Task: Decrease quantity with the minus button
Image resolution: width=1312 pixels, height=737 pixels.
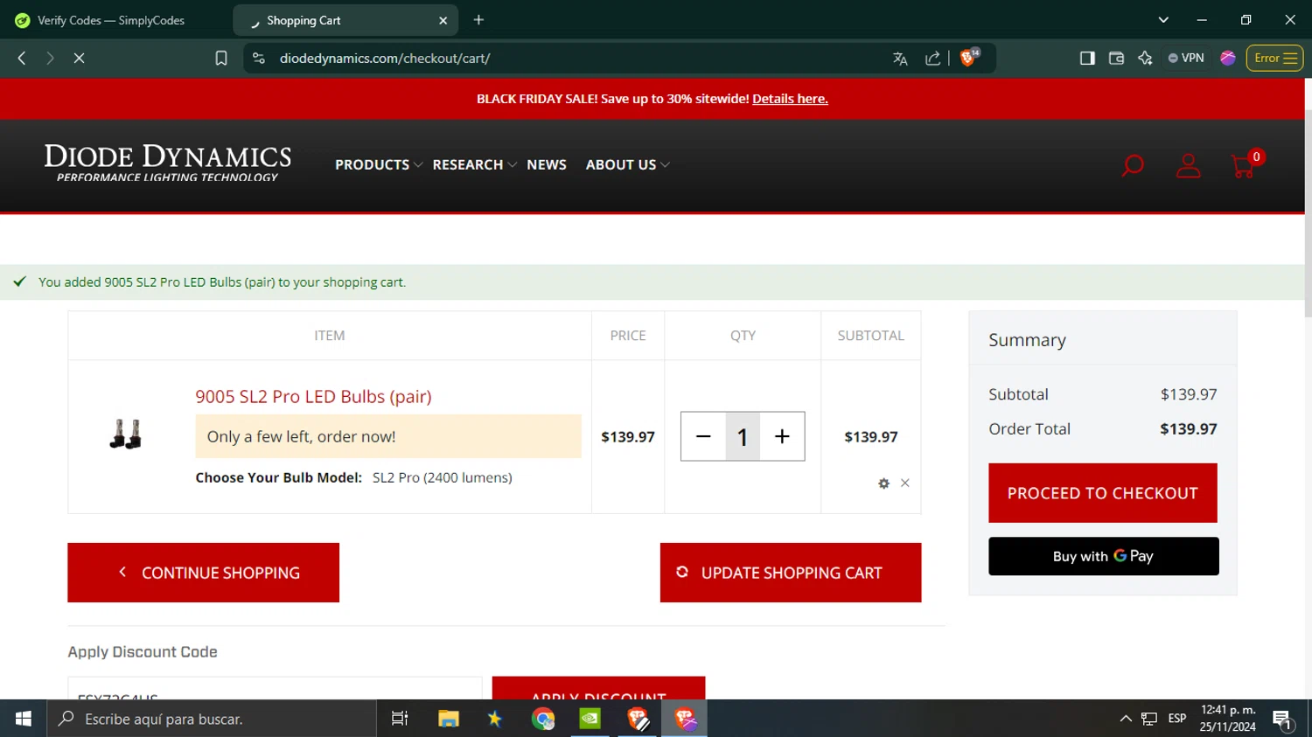Action: 703,436
